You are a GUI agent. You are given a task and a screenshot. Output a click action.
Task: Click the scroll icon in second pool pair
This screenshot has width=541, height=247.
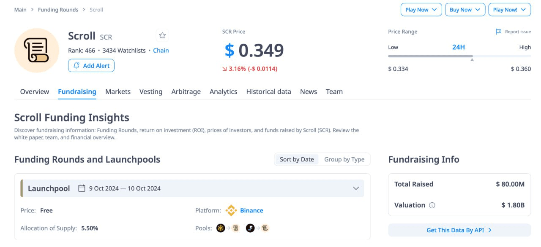(265, 228)
